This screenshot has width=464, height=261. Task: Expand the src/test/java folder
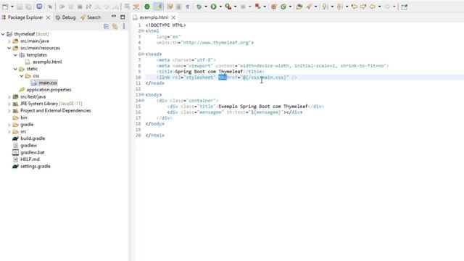pos(9,96)
